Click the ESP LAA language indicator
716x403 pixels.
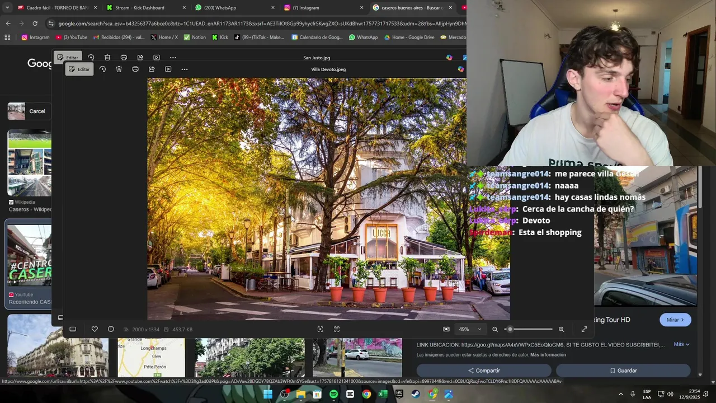[647, 395]
